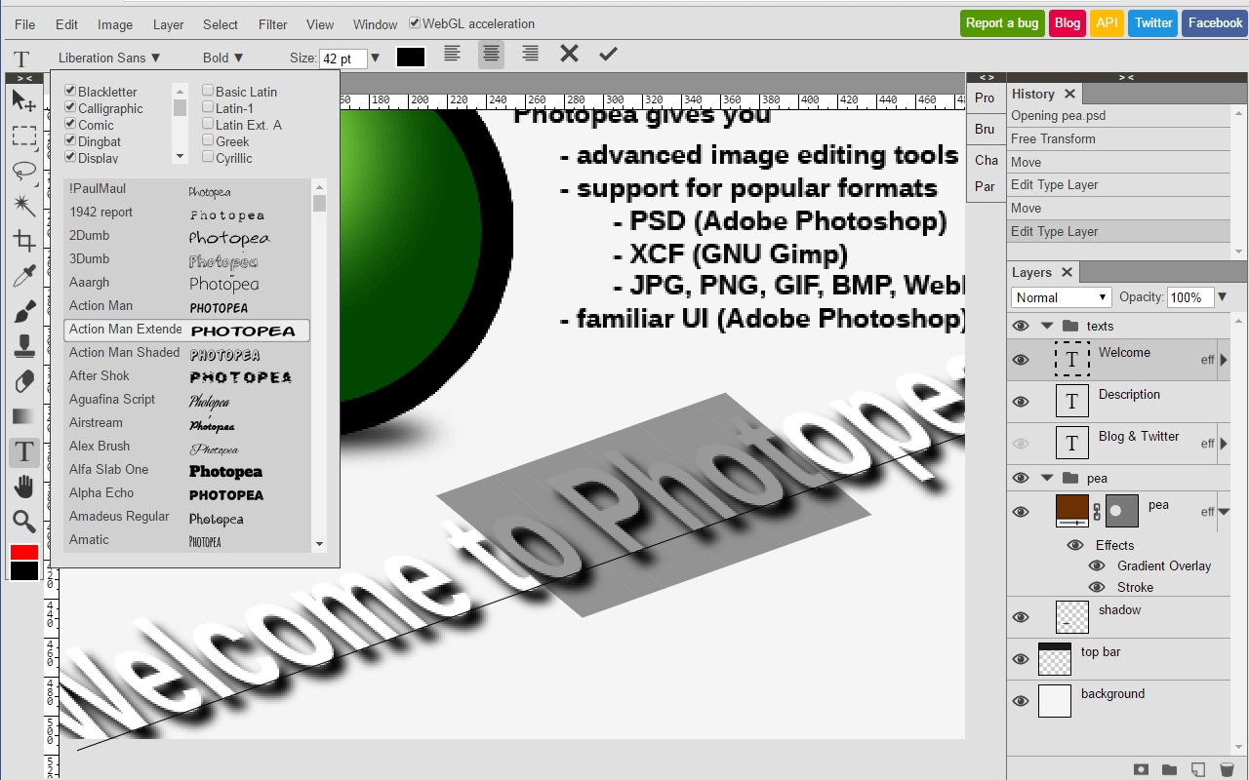Confirm text edit with checkmark icon

(x=608, y=54)
